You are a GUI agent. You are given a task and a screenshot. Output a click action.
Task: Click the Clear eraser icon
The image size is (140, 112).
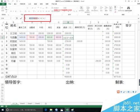click(115, 12)
